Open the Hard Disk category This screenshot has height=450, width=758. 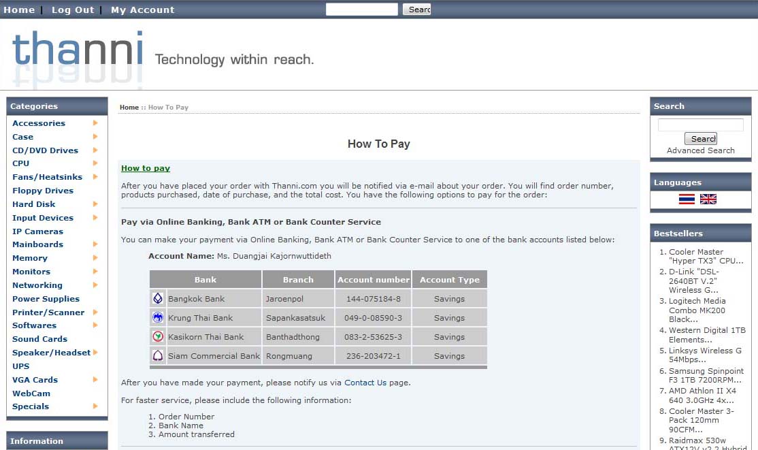(x=34, y=204)
